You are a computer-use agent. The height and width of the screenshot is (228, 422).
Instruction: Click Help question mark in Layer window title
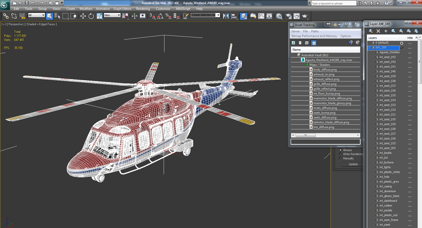click(x=408, y=23)
